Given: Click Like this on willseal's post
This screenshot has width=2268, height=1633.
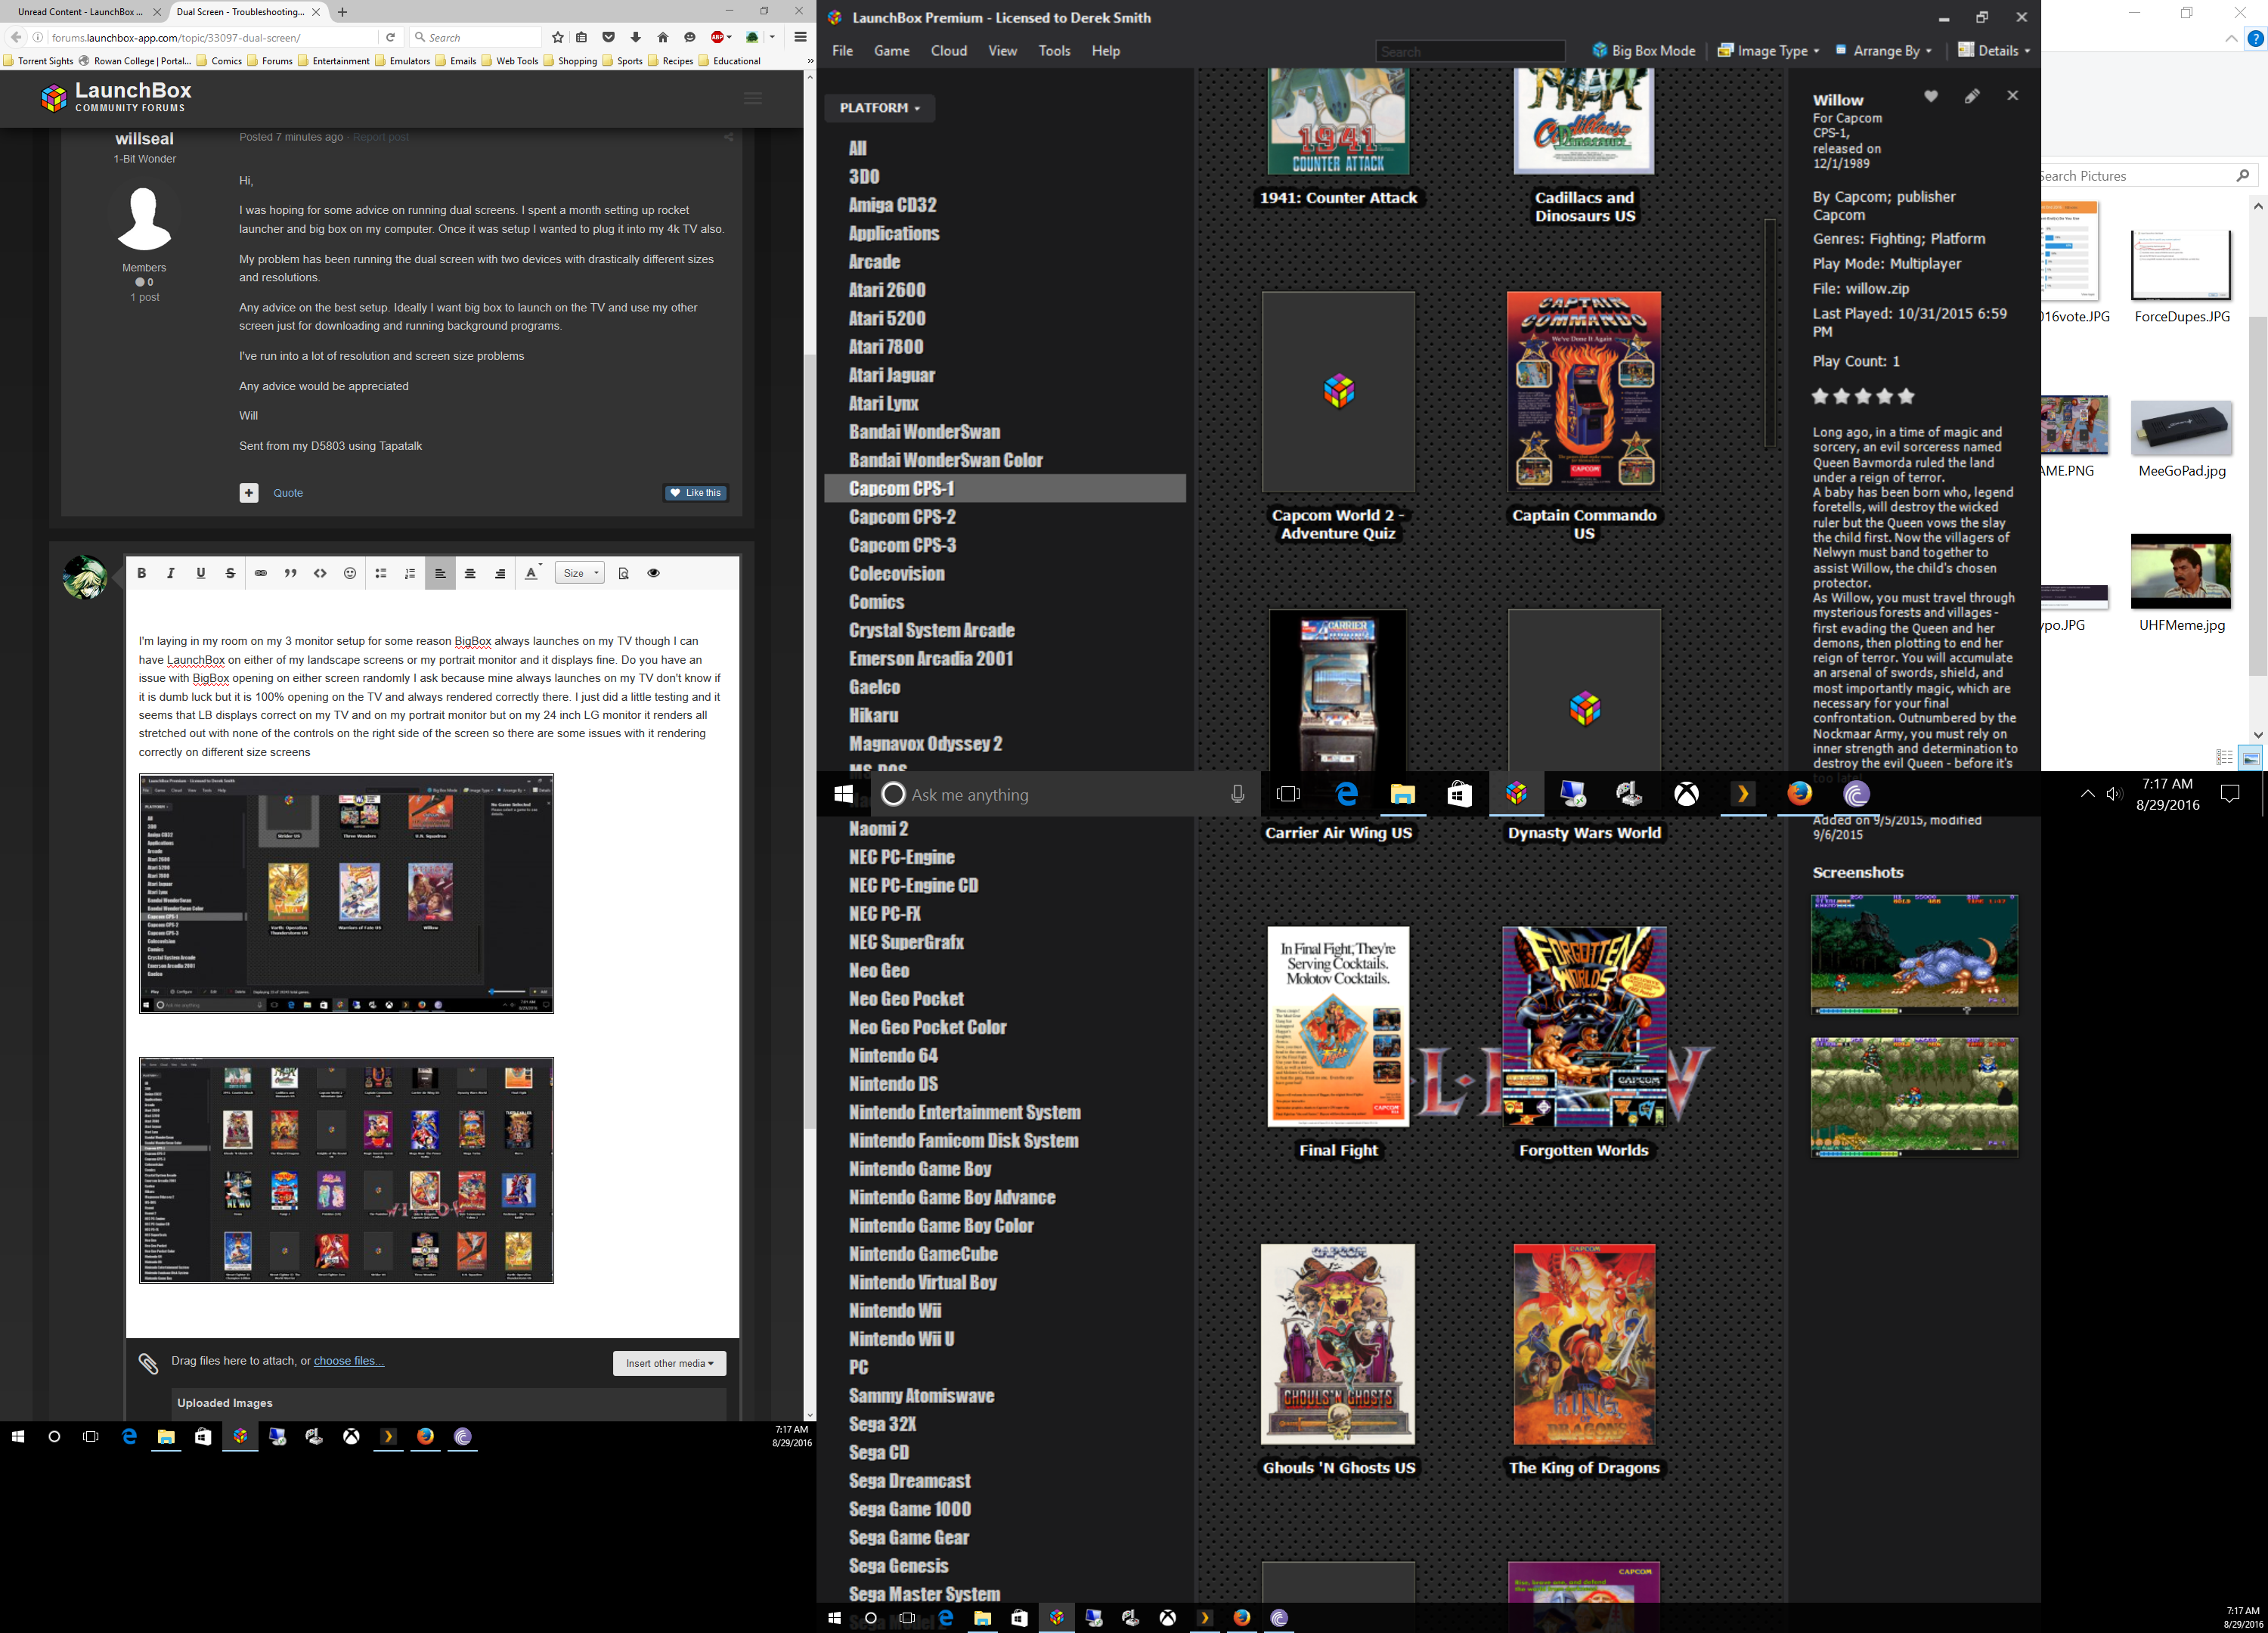Looking at the screenshot, I should point(696,492).
